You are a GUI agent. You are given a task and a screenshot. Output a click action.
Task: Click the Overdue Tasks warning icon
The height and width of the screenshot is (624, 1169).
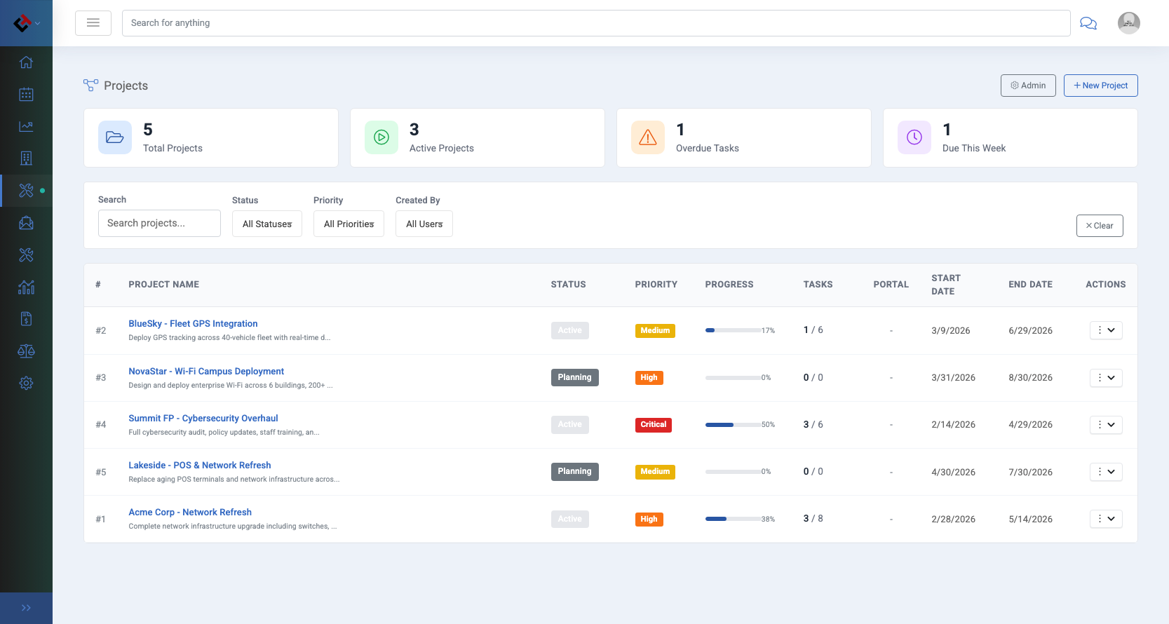tap(648, 137)
